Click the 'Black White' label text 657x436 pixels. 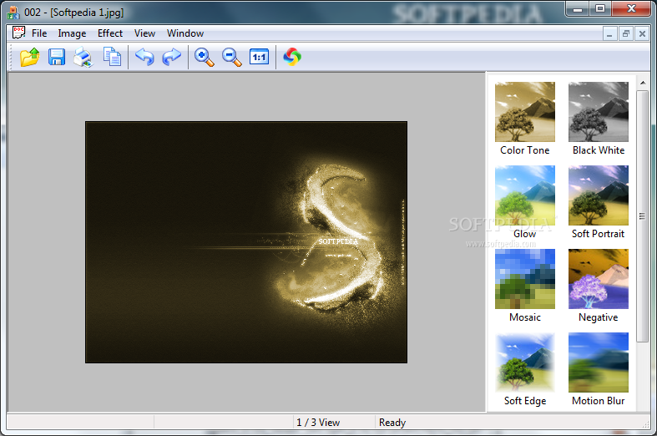[x=599, y=150]
